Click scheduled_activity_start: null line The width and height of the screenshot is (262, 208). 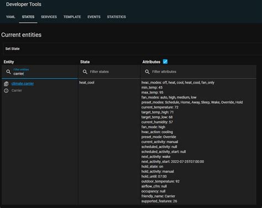click(164, 152)
